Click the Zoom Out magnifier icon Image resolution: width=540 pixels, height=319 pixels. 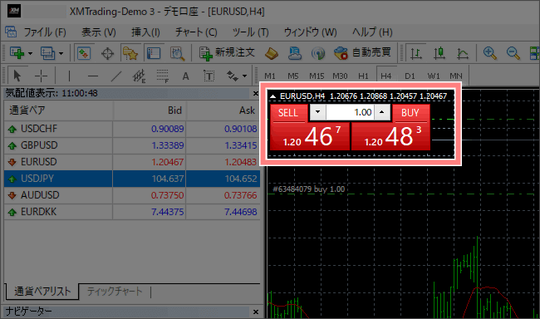coord(513,53)
